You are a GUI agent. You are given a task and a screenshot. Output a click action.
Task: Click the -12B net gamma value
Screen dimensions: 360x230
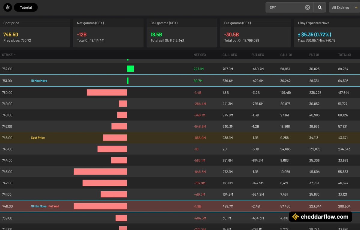click(82, 35)
